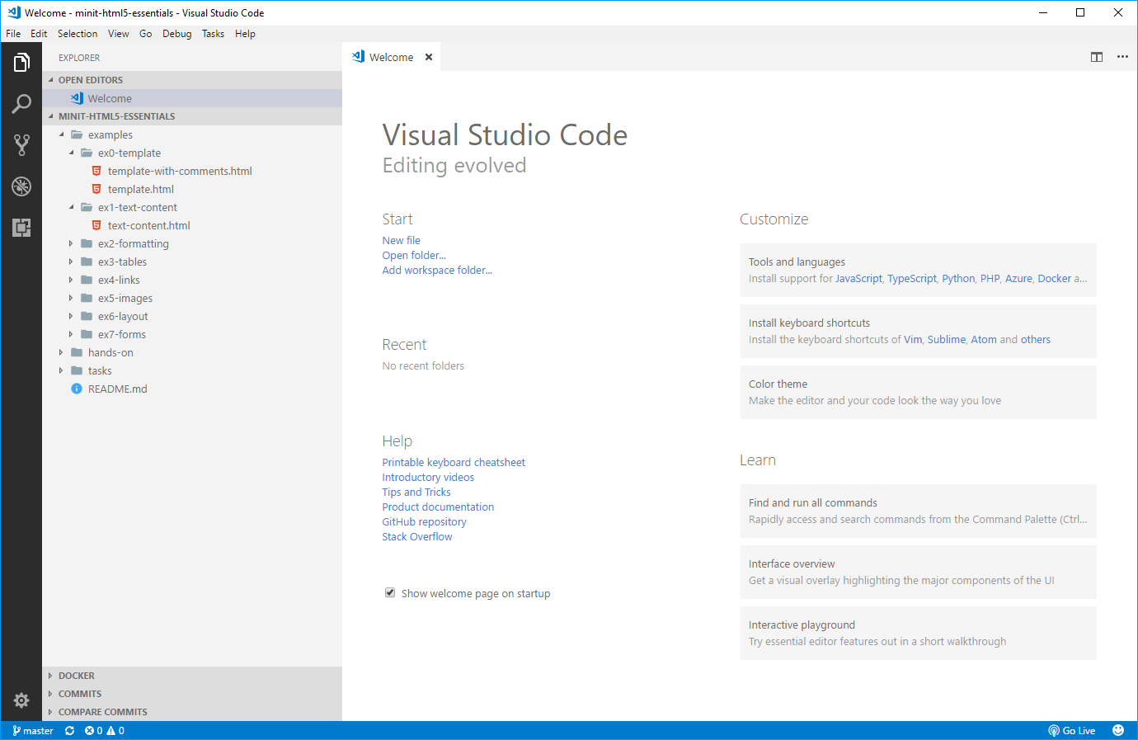Click the feedback smiley icon
Screen dimensions: 1138x740
coord(1118,730)
